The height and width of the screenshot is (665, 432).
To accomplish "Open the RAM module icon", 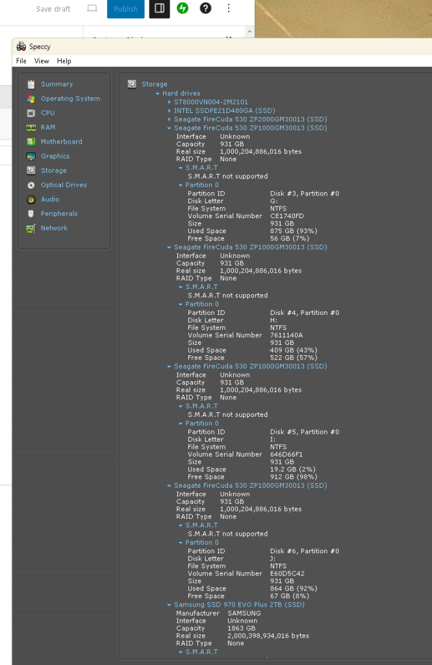I will point(31,128).
